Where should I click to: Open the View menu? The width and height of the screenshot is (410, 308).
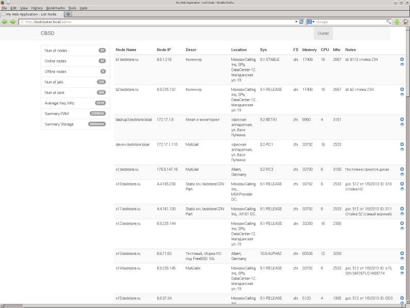(x=24, y=8)
